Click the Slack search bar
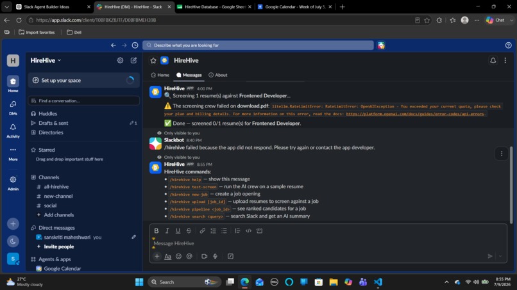This screenshot has width=517, height=290. (258, 45)
